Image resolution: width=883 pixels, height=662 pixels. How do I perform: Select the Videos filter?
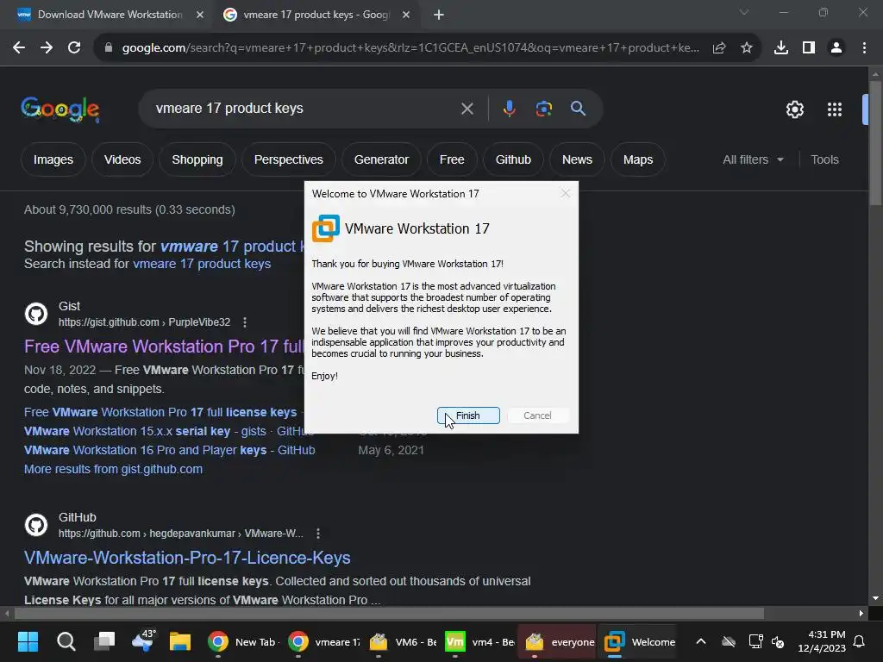click(122, 159)
